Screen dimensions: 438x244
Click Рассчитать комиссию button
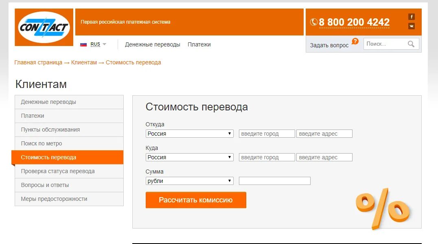point(196,200)
